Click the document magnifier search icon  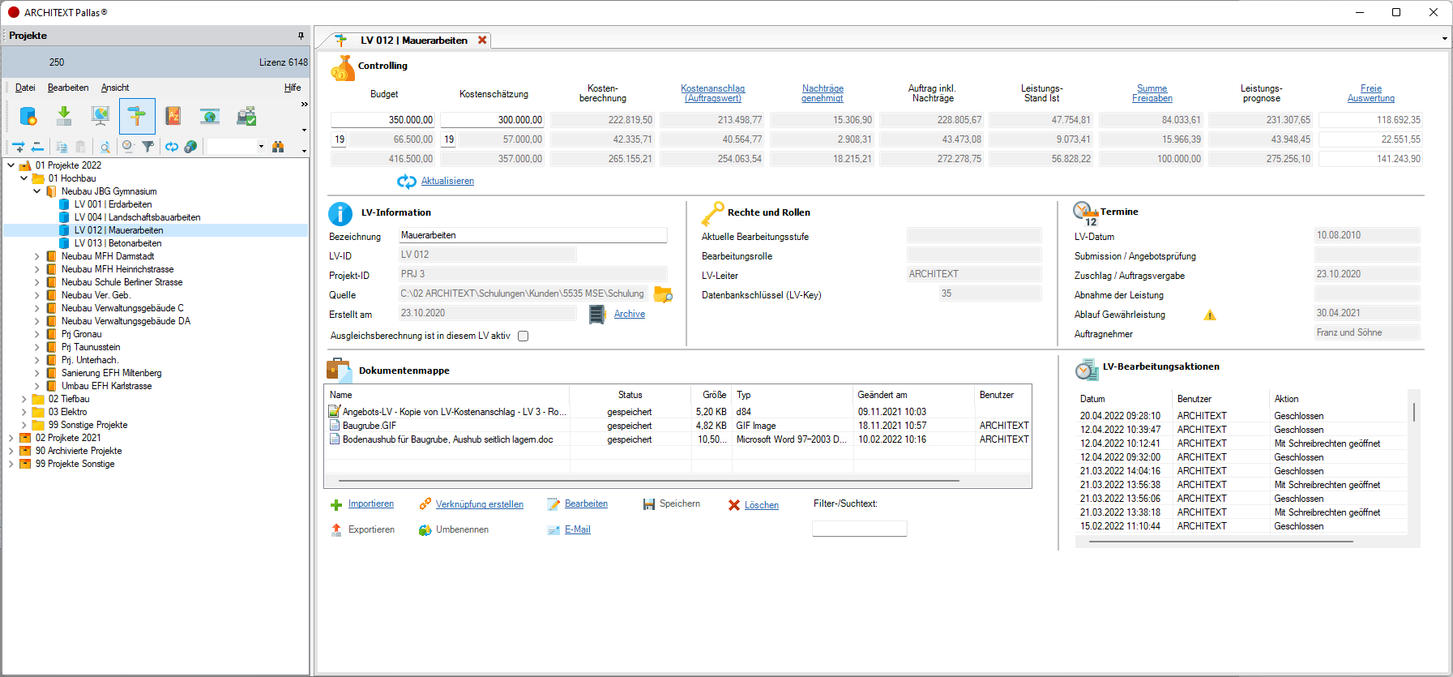[x=105, y=147]
